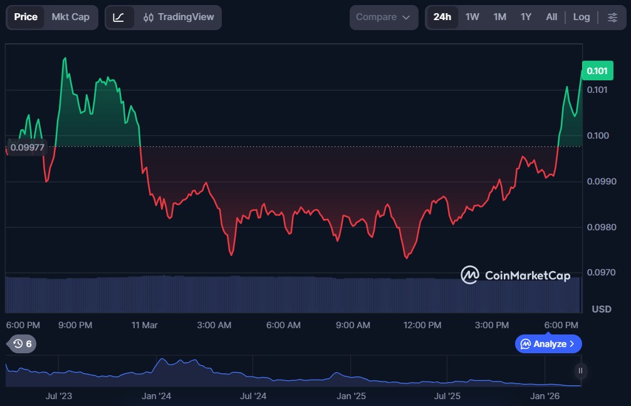This screenshot has width=631, height=406.
Task: Select the 1Y time range
Action: click(526, 17)
